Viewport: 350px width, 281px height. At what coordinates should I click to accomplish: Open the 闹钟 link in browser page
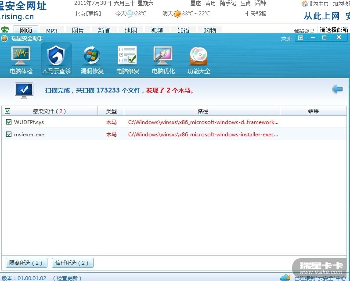pos(260,4)
